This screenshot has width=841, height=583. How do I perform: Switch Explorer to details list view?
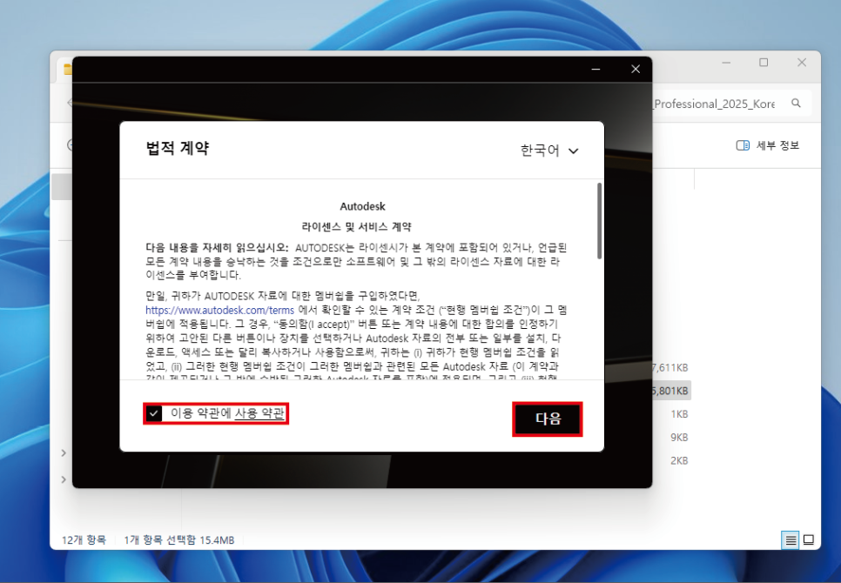point(791,540)
